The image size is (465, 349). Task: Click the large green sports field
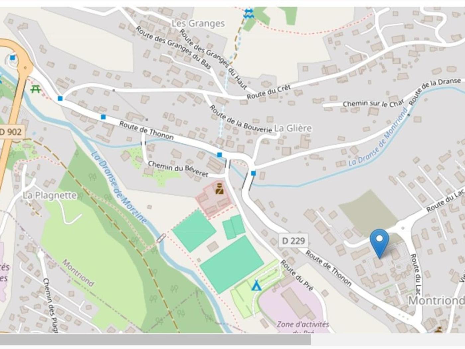click(232, 264)
